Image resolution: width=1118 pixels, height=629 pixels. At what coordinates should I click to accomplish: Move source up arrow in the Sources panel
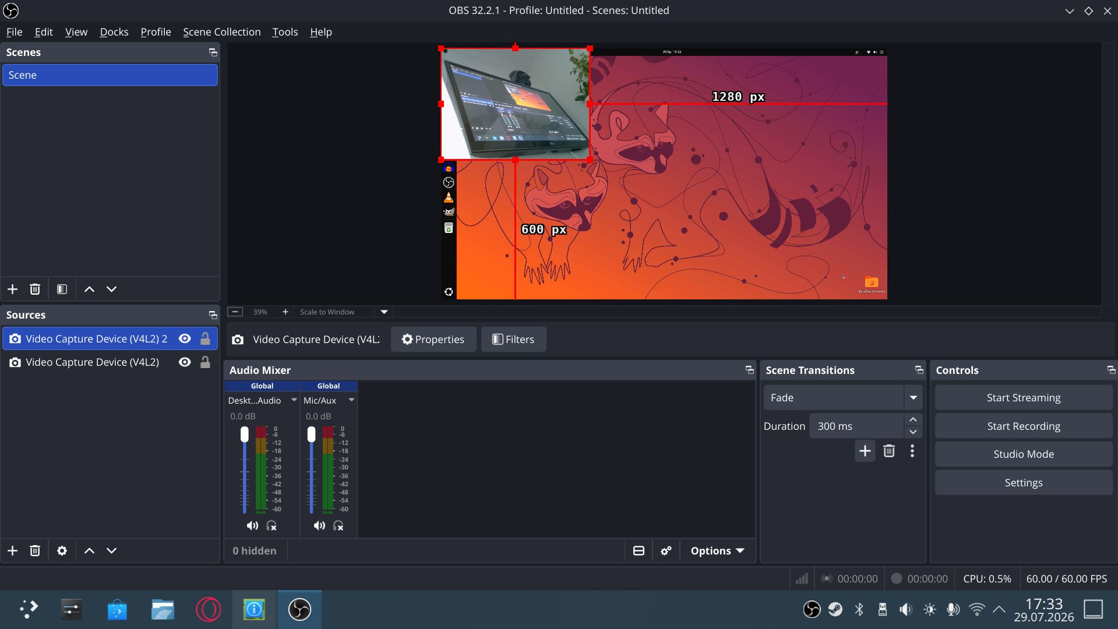89,550
